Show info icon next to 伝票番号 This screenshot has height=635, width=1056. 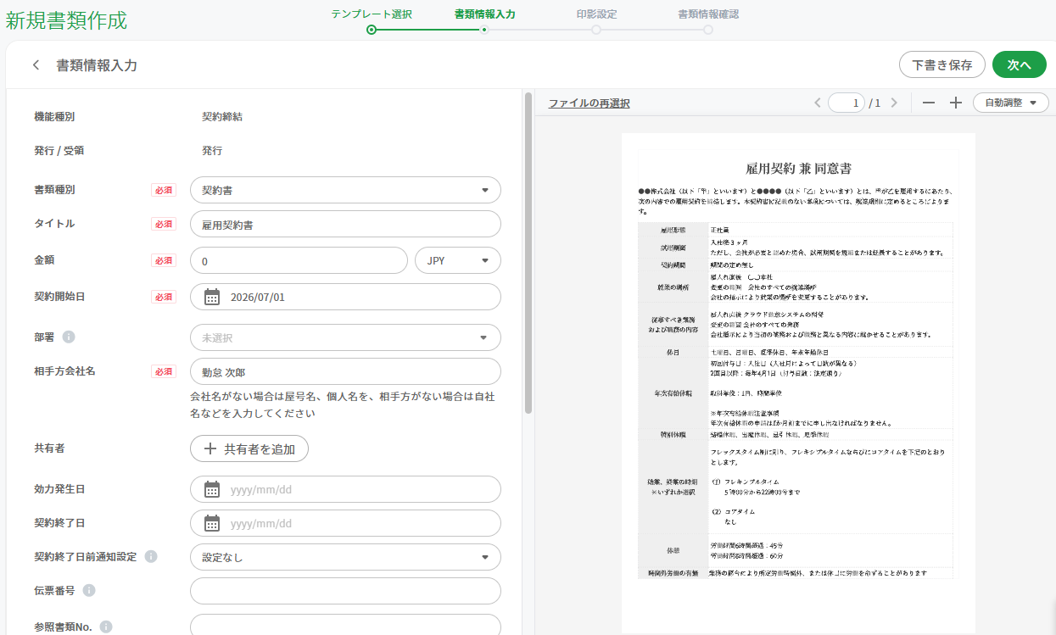(x=89, y=590)
